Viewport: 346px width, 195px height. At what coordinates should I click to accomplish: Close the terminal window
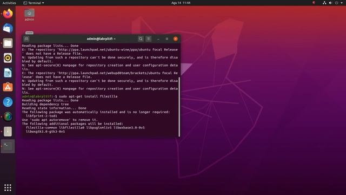tap(175, 39)
